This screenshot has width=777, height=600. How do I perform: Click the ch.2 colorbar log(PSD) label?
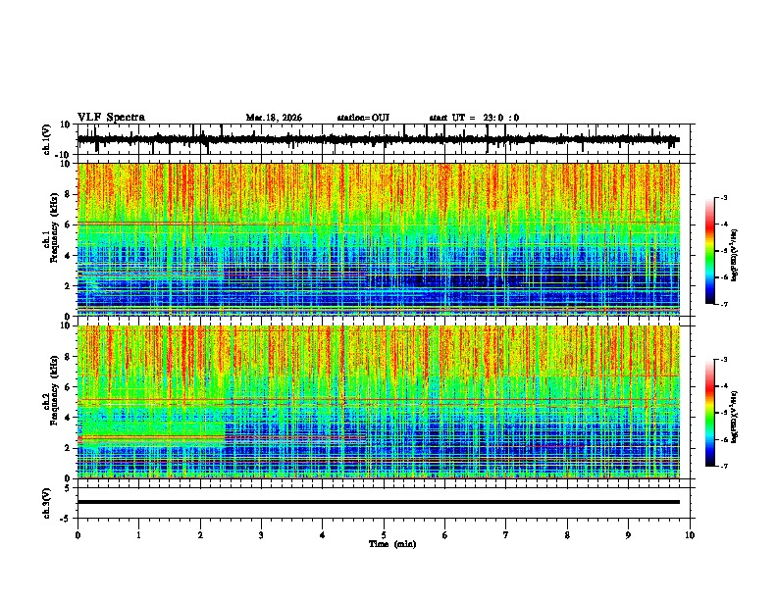tap(735, 417)
